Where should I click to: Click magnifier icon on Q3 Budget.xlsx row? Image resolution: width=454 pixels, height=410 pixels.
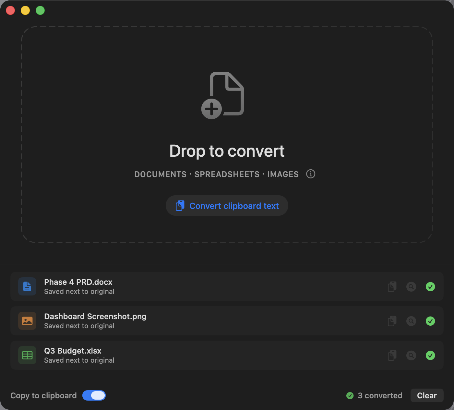pos(411,356)
